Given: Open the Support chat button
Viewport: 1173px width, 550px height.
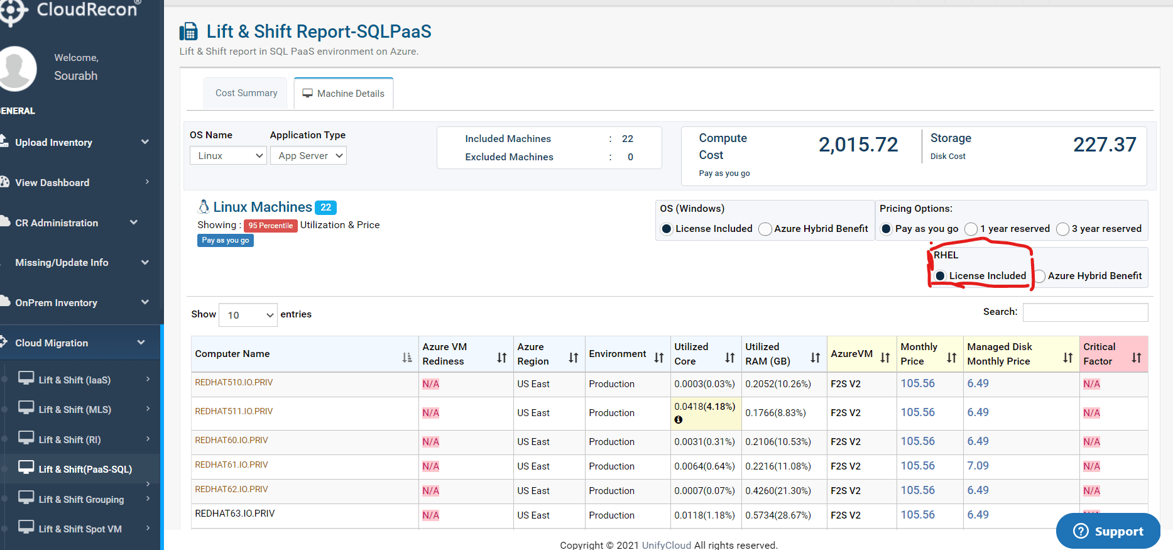Looking at the screenshot, I should 1108,531.
